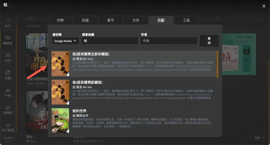Switch to the 封面 cover tab
270x145 pixels.
85,20
